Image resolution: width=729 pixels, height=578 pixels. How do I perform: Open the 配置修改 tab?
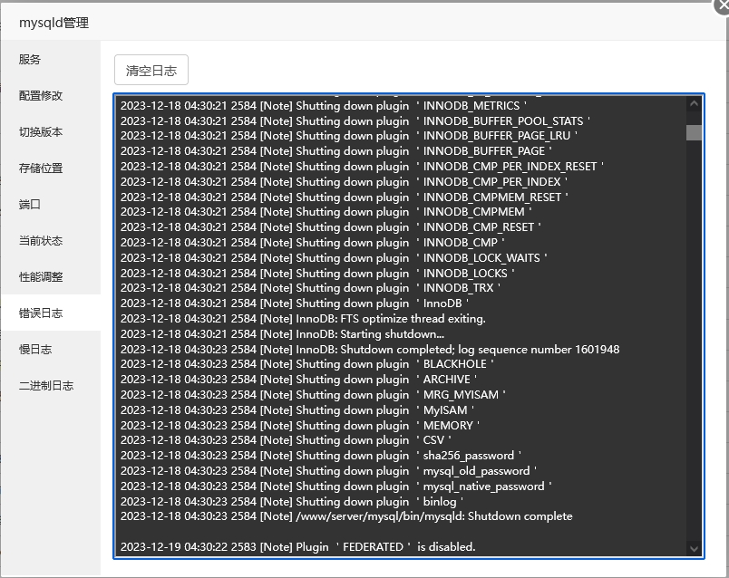coord(50,96)
